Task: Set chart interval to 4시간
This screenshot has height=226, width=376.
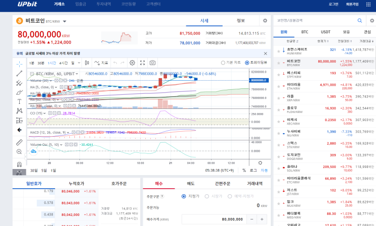Action: 63,63
